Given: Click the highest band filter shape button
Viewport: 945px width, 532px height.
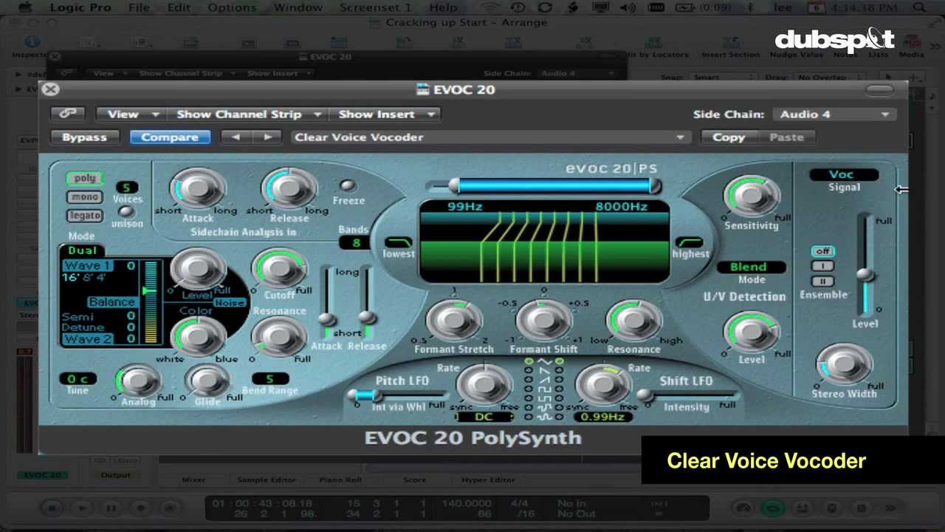Looking at the screenshot, I should [690, 242].
